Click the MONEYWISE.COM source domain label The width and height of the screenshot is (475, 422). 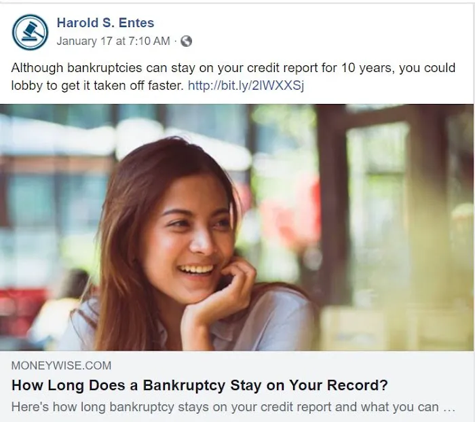(61, 366)
